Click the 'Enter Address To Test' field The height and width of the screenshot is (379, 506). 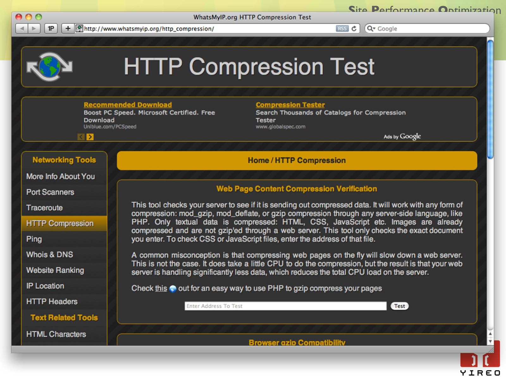(x=286, y=306)
